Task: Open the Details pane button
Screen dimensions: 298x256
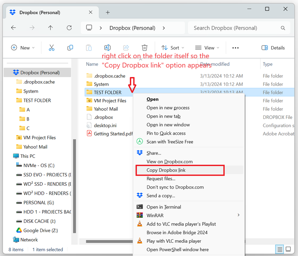Action: pyautogui.click(x=273, y=48)
